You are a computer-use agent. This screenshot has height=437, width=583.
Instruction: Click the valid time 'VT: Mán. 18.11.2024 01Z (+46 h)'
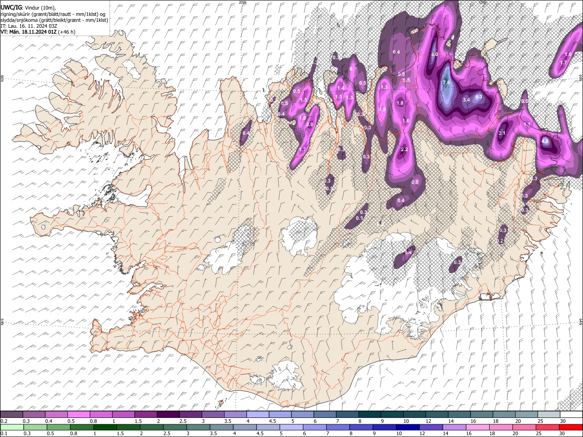[38, 32]
